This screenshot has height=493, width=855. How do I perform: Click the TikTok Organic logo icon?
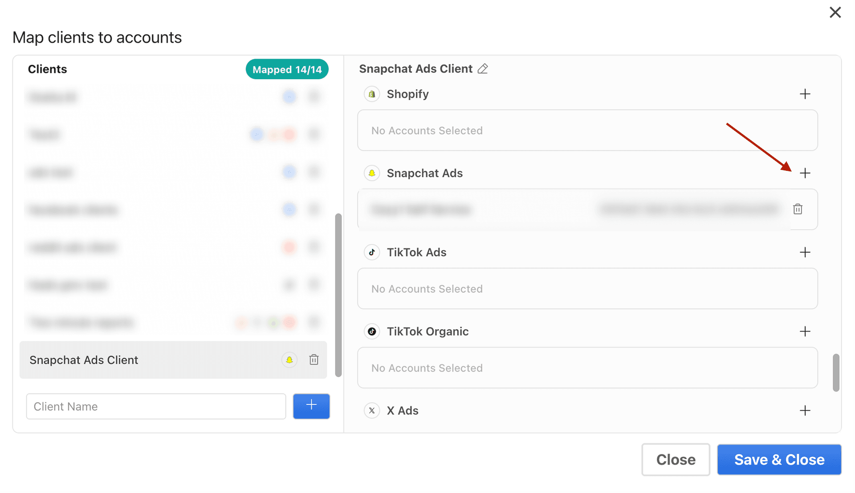[x=372, y=331]
